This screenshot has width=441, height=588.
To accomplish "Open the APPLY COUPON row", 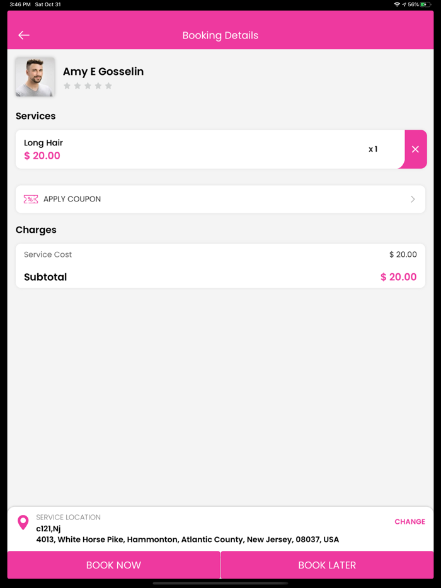I will (220, 199).
